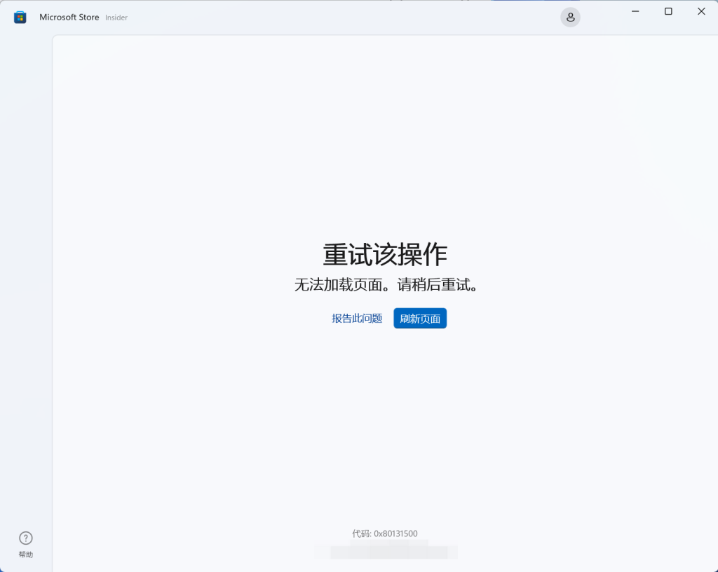
Task: Click the 重试该操作 heading
Action: (385, 254)
